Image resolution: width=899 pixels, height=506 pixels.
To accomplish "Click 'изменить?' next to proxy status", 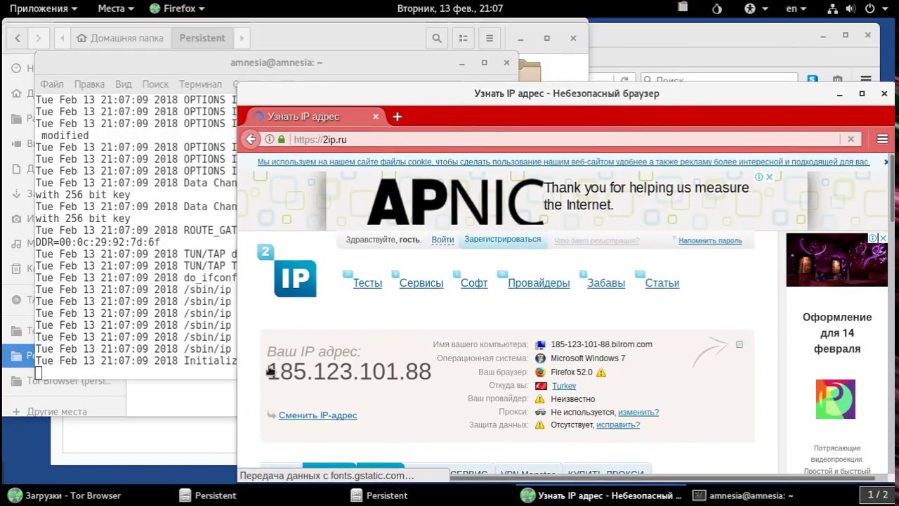I will click(638, 413).
